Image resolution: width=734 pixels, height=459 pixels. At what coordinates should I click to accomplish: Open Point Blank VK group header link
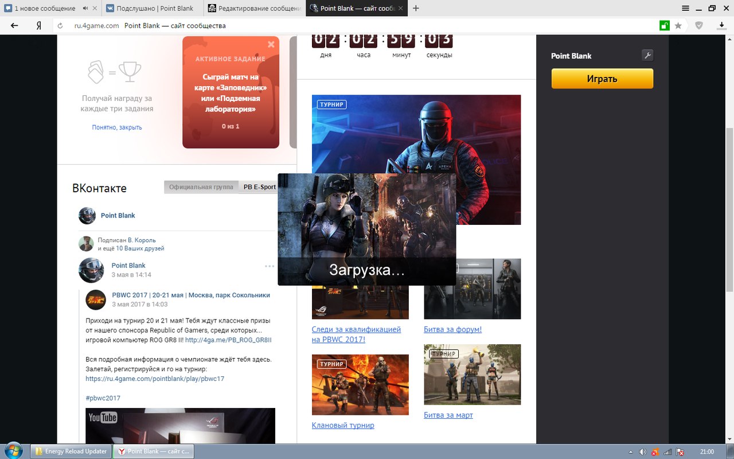[x=118, y=216]
